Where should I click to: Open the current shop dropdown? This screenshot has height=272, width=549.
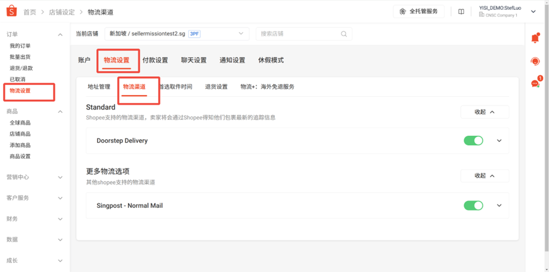(177, 34)
